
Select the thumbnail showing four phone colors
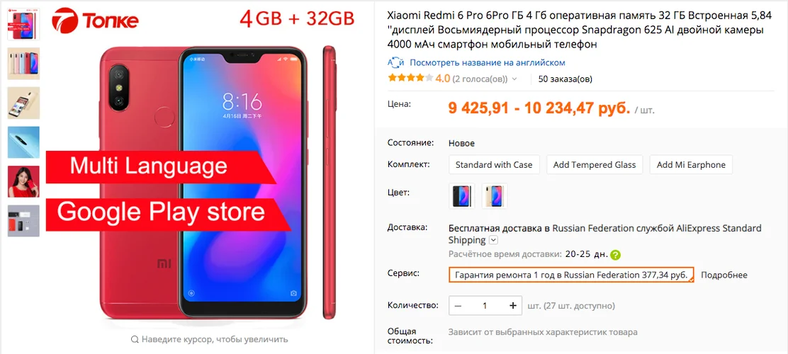tap(23, 64)
